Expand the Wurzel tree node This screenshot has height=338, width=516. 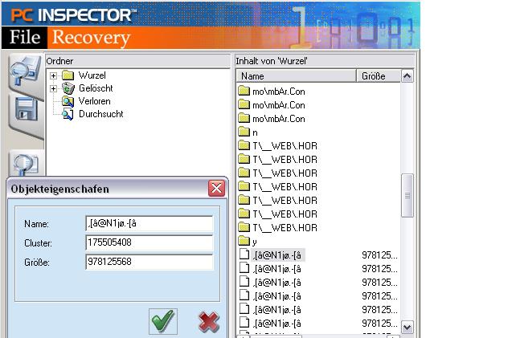[x=53, y=76]
